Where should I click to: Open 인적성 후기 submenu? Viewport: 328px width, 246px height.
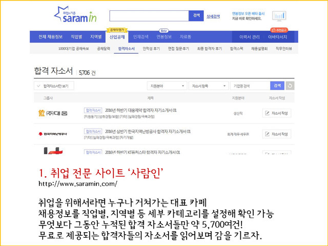click(151, 49)
